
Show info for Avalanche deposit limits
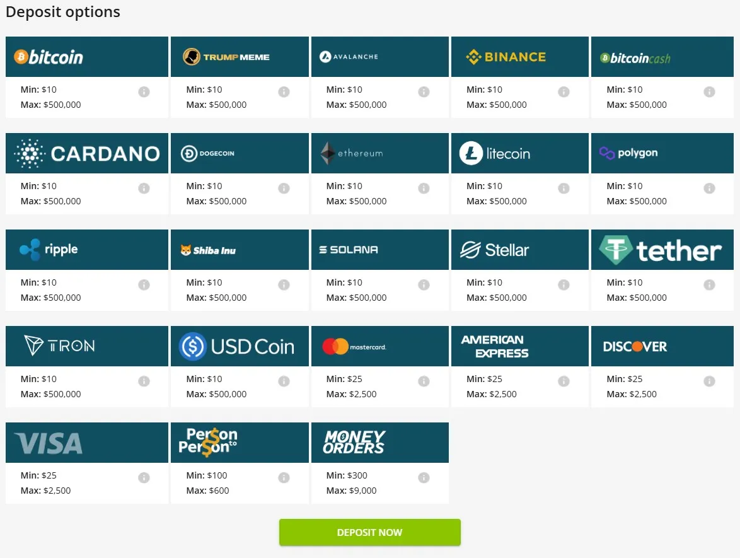424,91
